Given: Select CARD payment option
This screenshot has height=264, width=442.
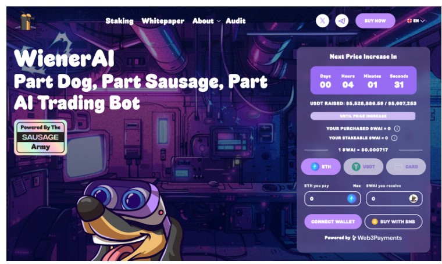Looking at the screenshot, I should coord(406,167).
